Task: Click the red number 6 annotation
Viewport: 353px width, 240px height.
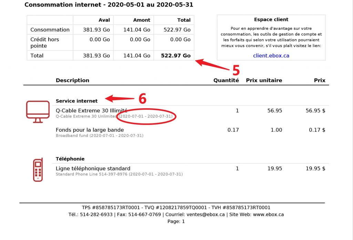Action: pyautogui.click(x=142, y=99)
